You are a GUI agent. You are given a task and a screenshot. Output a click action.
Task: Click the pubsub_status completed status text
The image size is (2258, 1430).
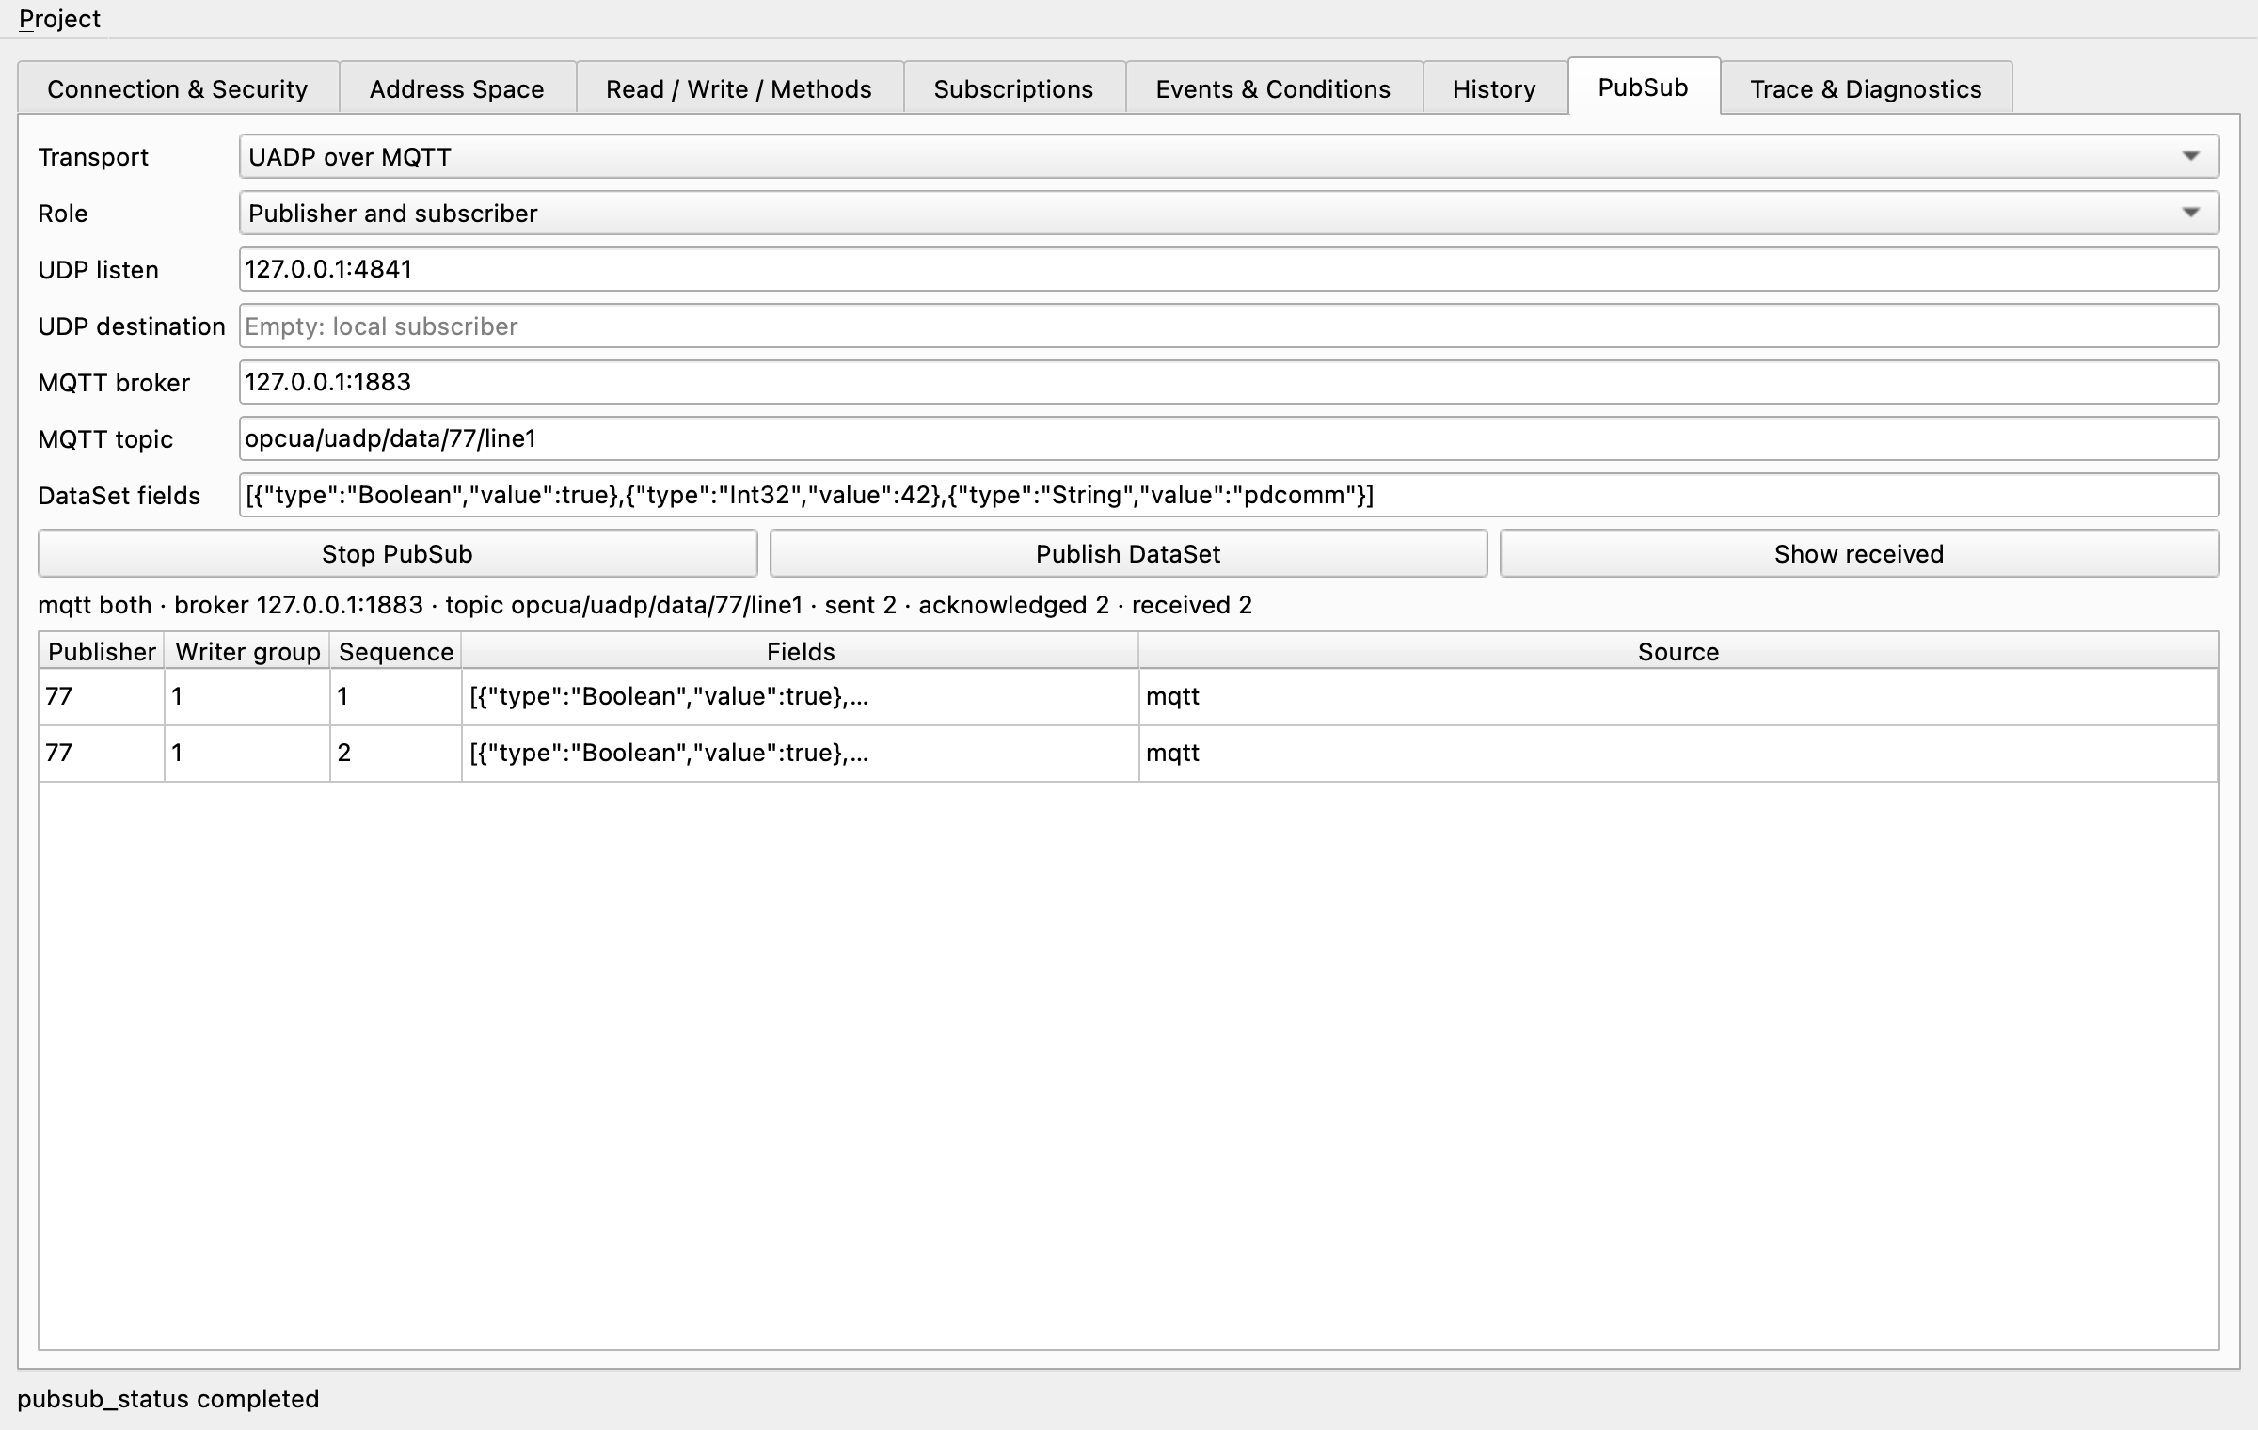point(168,1399)
